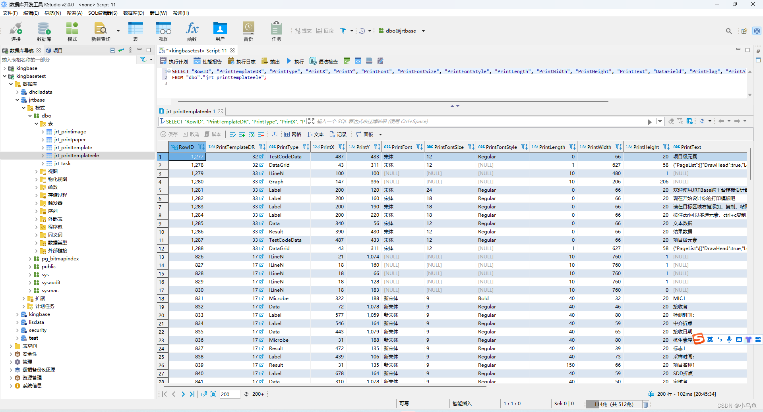This screenshot has width=763, height=412.
Task: Toggle 记录 (Record) view mode
Action: click(338, 134)
